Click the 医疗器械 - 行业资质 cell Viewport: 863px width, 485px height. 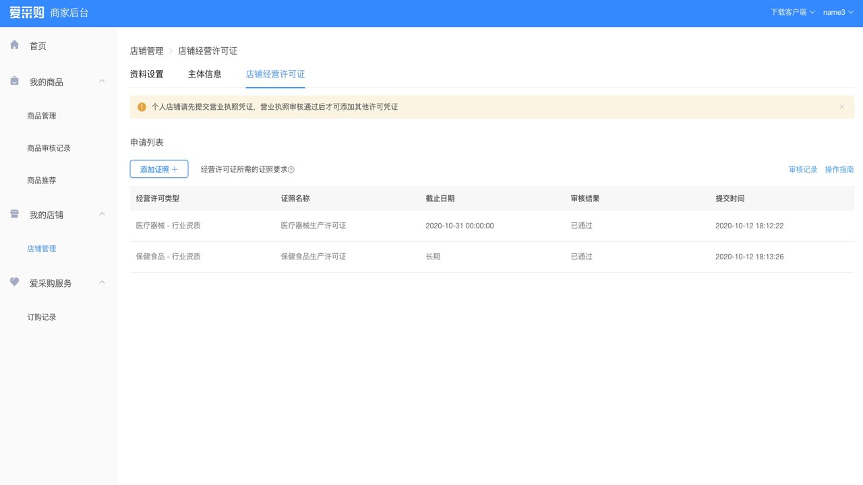coord(169,226)
